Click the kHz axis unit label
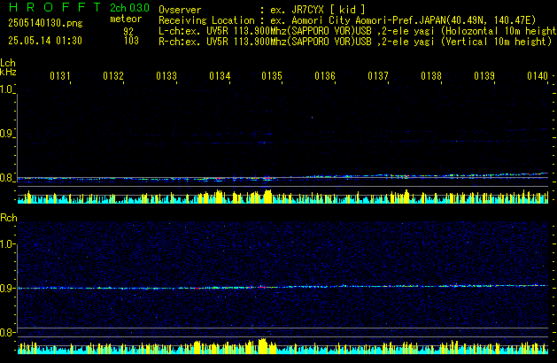Viewport: 557px width, 363px height. (x=8, y=72)
